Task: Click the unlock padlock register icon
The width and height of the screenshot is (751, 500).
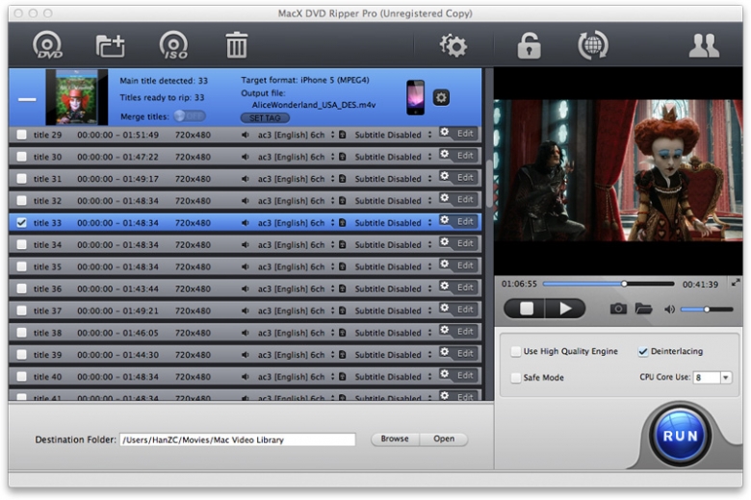Action: pyautogui.click(x=529, y=45)
